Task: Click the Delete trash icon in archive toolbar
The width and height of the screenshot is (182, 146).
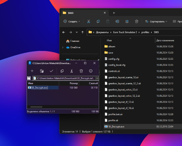Action: 81,71
